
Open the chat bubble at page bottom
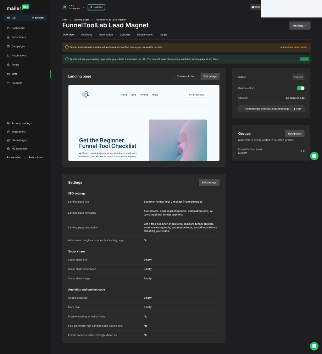click(x=314, y=346)
